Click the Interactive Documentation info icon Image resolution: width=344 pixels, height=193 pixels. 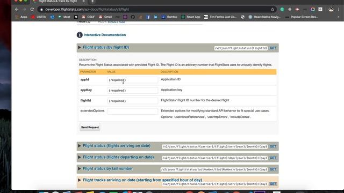[80, 35]
